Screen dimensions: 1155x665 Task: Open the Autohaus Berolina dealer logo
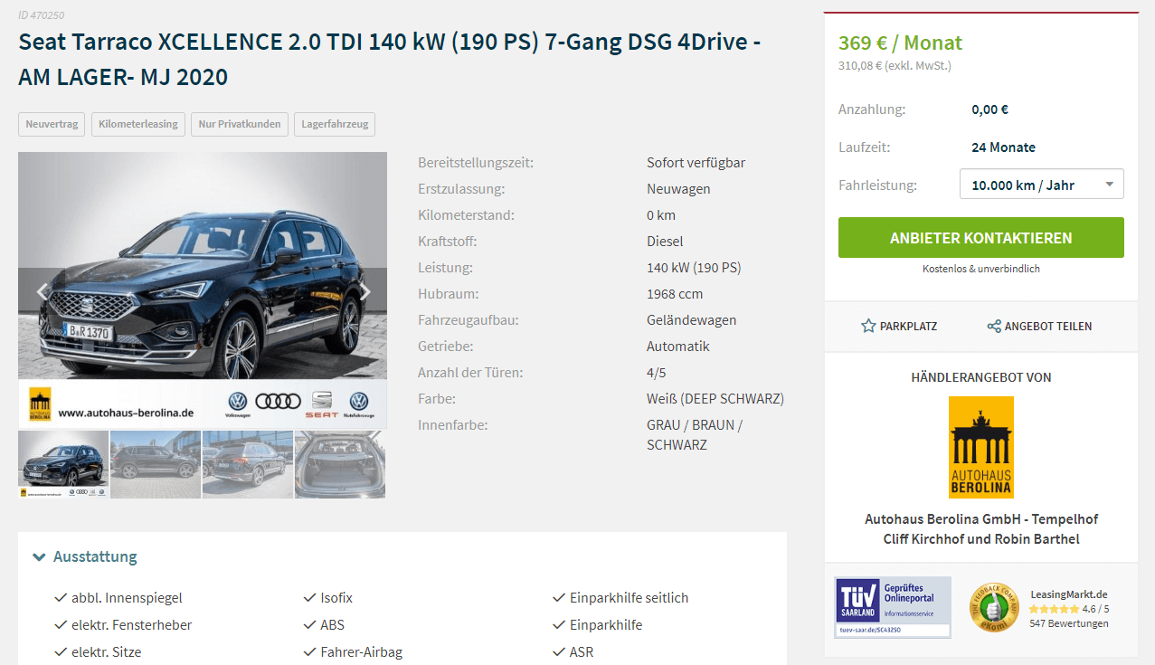pyautogui.click(x=981, y=447)
